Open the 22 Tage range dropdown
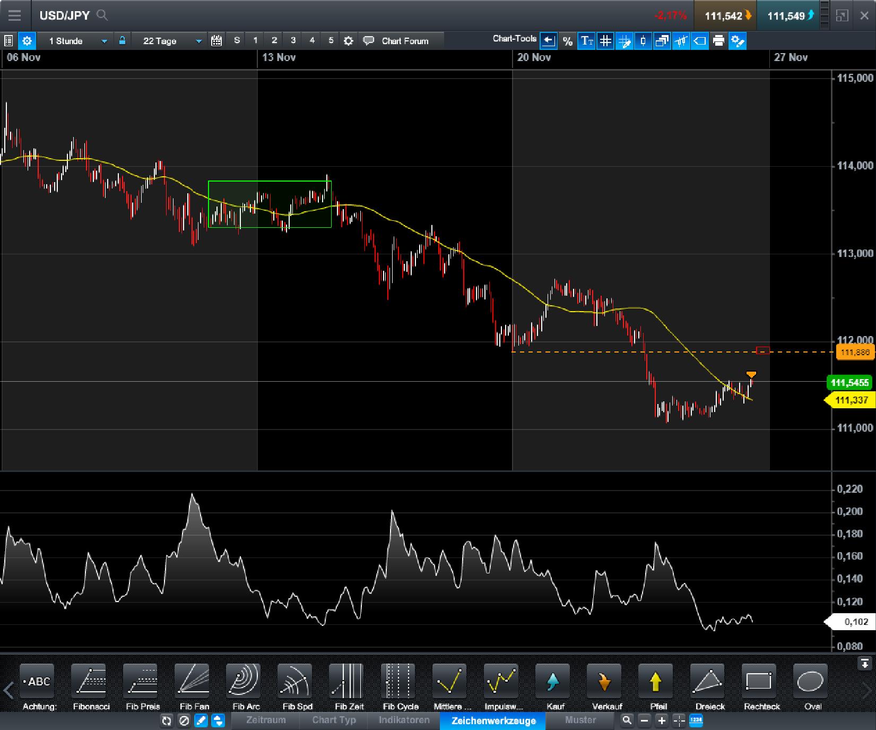This screenshot has width=876, height=730. [x=198, y=40]
